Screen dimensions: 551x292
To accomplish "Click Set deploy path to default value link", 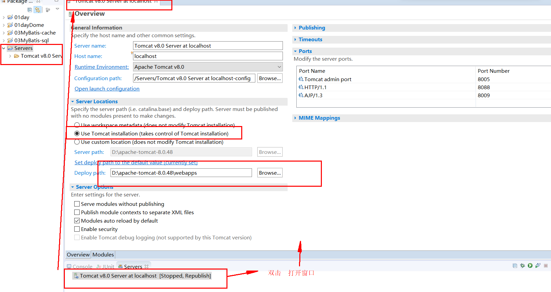I will (136, 162).
